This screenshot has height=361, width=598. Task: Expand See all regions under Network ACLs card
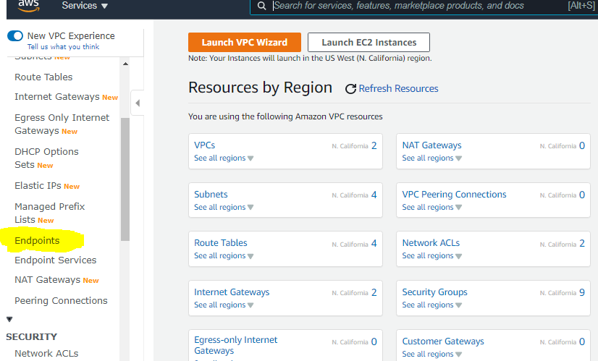click(x=431, y=255)
